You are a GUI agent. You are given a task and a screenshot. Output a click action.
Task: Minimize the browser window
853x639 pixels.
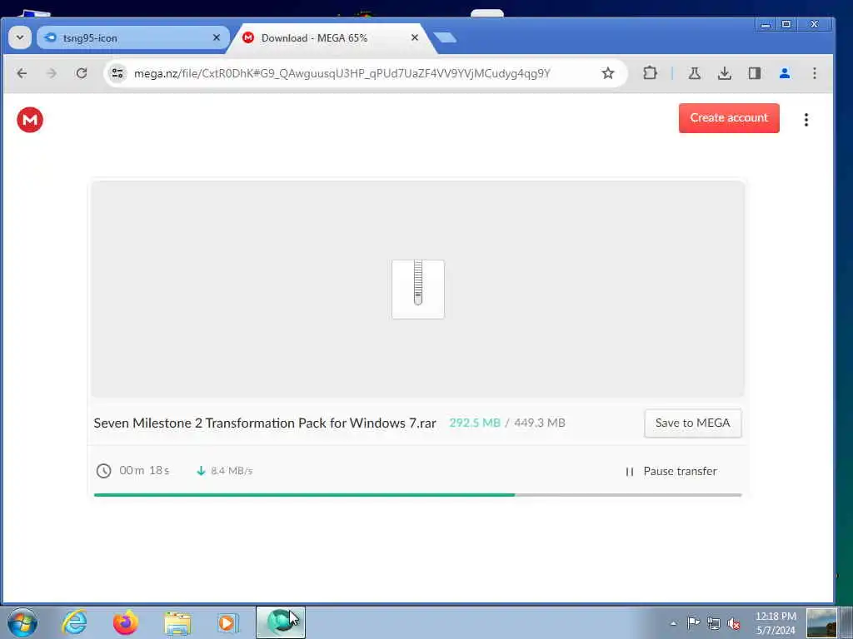tap(766, 24)
